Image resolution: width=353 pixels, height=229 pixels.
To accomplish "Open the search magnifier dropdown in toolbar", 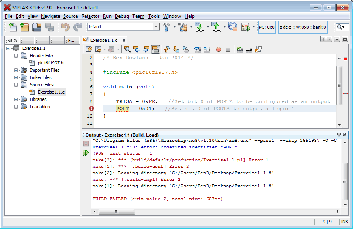I will (344, 27).
